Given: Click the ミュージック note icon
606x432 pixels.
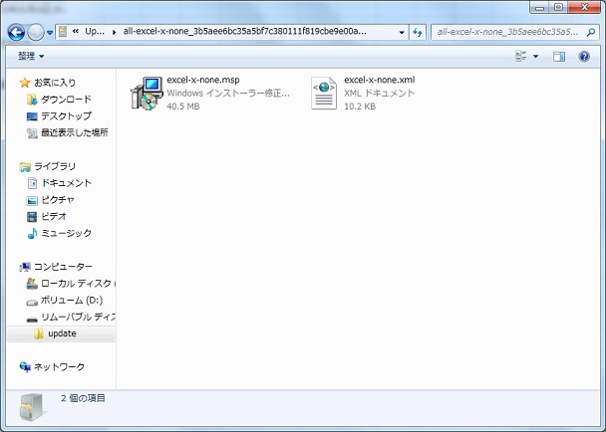Looking at the screenshot, I should pos(32,233).
